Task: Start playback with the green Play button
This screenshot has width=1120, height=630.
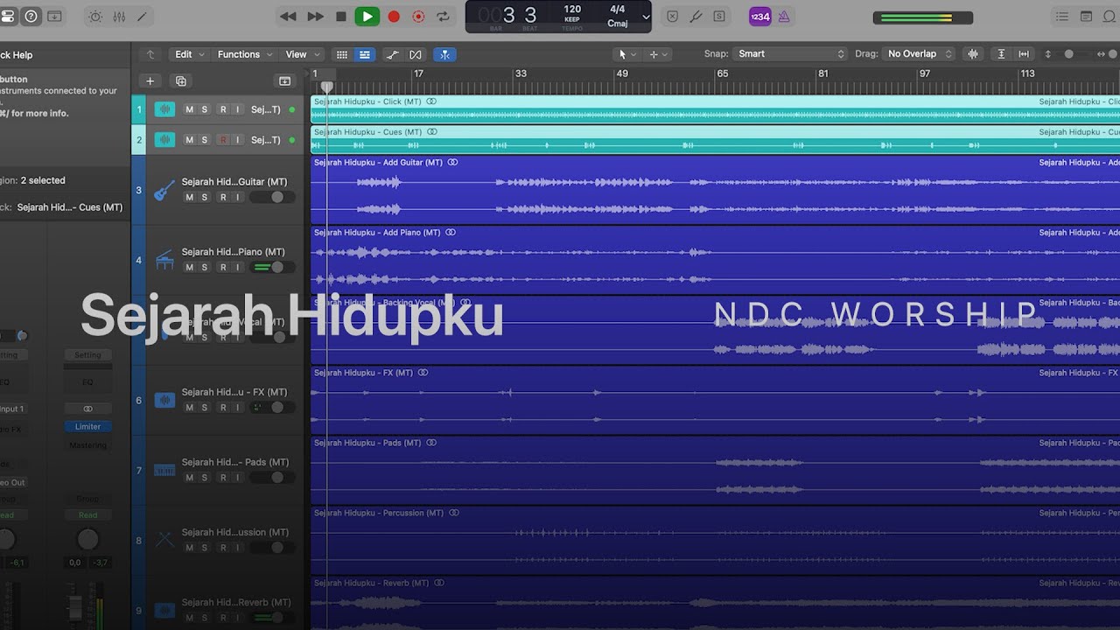Action: pos(367,16)
